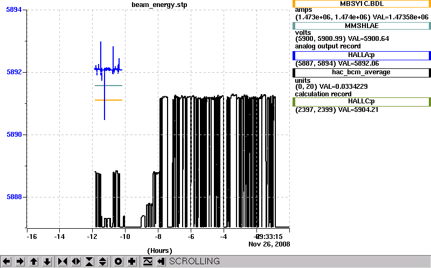Click the teal MMSHLAE trace line
Screen dimensions: 431x268
(x=109, y=86)
